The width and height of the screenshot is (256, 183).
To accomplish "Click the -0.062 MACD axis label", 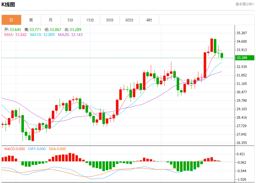I will pyautogui.click(x=241, y=162).
